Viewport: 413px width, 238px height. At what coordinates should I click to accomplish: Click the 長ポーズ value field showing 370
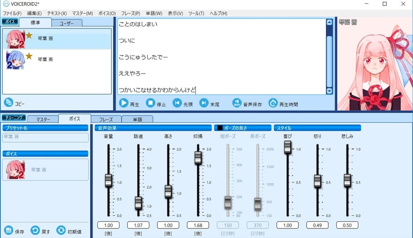[x=258, y=225]
